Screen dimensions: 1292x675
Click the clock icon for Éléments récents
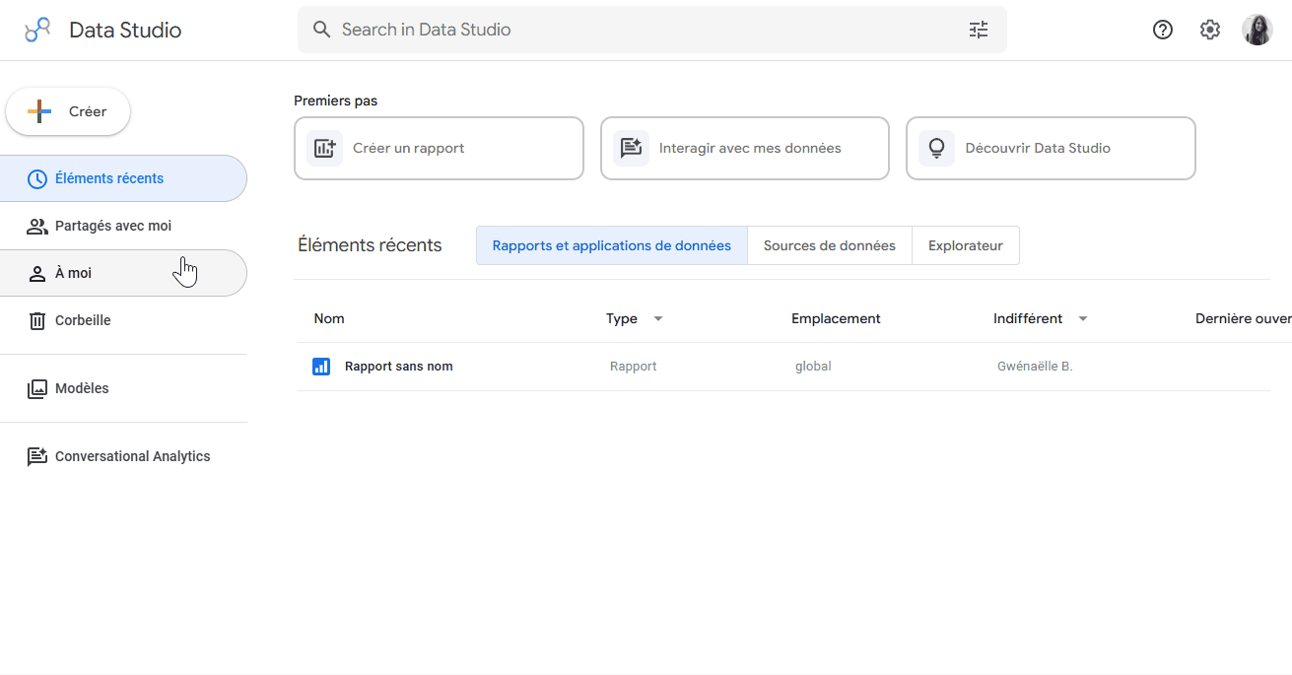37,178
